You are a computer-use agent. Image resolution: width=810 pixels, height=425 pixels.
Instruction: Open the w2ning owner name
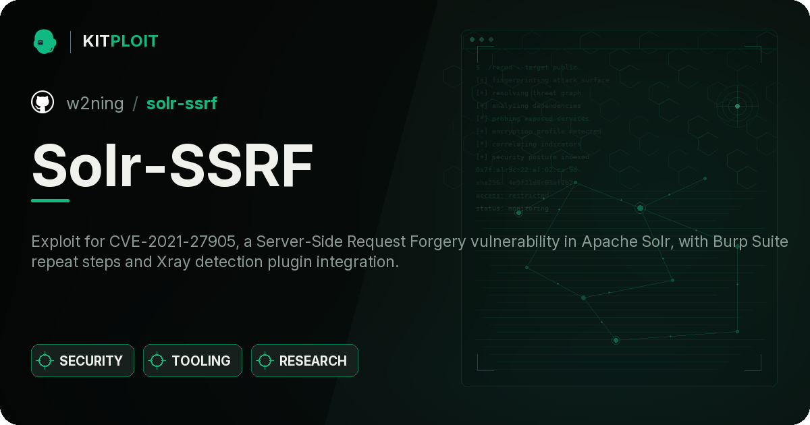pos(95,103)
